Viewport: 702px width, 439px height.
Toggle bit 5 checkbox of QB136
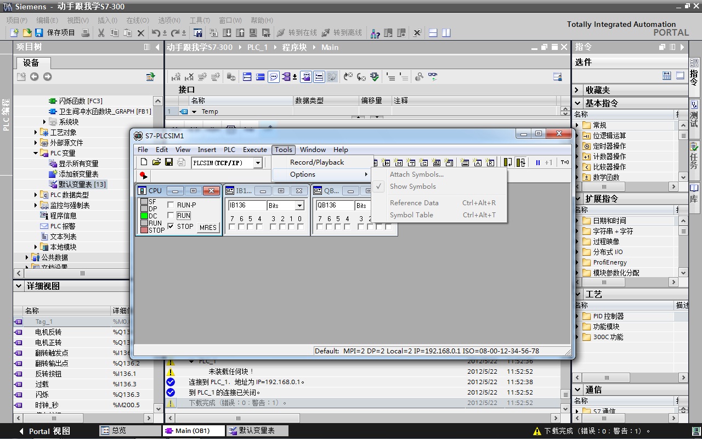(338, 227)
